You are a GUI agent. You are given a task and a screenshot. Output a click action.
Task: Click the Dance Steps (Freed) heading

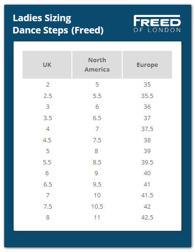(x=58, y=30)
